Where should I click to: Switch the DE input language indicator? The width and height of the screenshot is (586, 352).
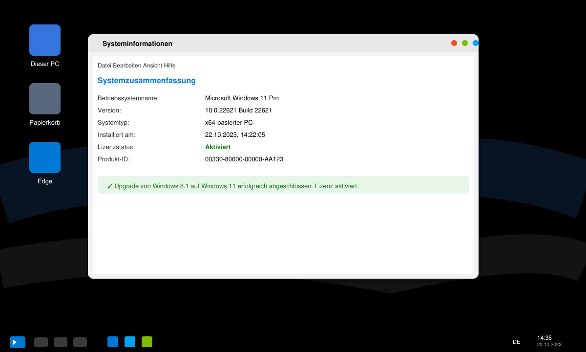point(516,342)
